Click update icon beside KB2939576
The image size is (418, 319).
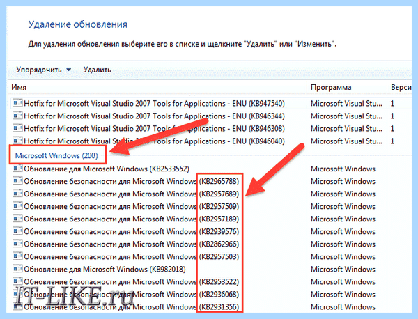click(17, 231)
